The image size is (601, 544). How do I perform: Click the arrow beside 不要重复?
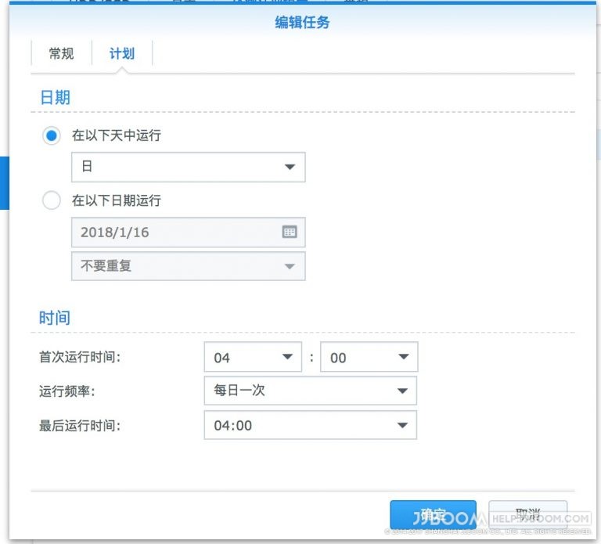click(290, 266)
